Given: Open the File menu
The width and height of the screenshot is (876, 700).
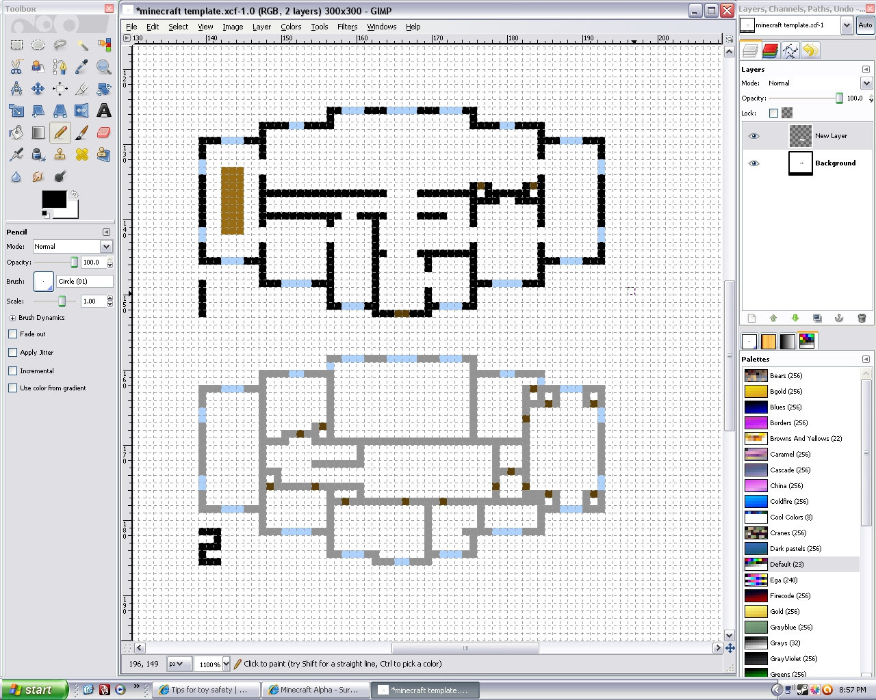Looking at the screenshot, I should [131, 27].
